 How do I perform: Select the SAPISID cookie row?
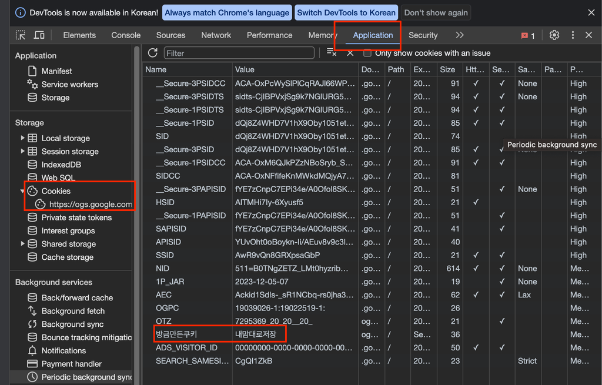[x=372, y=229]
